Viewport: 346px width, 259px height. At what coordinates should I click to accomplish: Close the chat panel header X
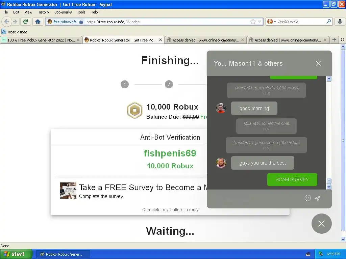[318, 63]
